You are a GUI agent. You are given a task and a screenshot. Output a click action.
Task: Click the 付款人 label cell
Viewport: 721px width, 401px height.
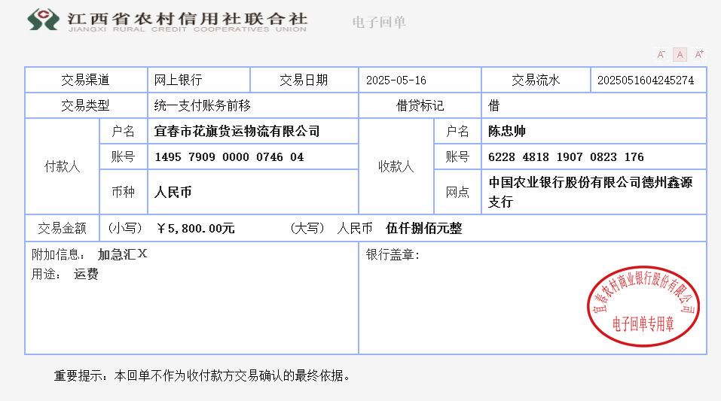point(62,166)
